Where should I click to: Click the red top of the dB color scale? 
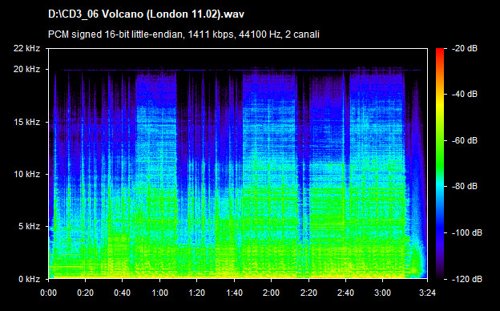point(440,51)
